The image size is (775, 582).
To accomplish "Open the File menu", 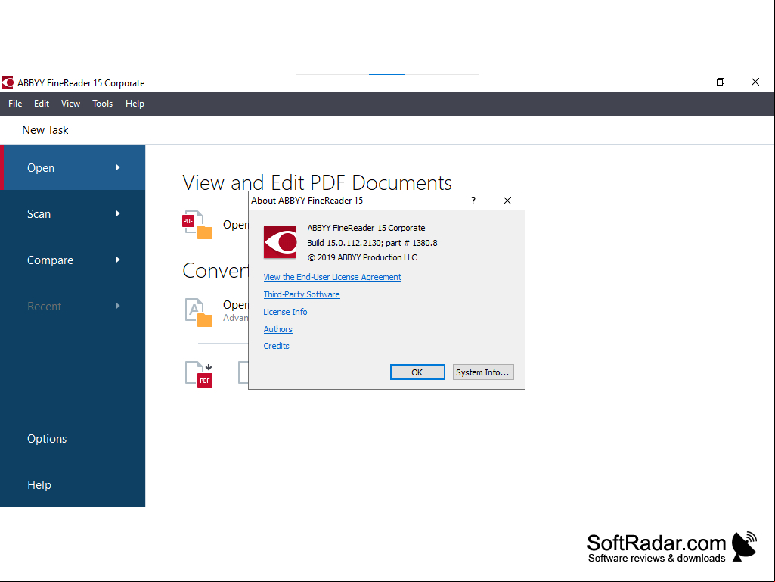I will coord(15,104).
